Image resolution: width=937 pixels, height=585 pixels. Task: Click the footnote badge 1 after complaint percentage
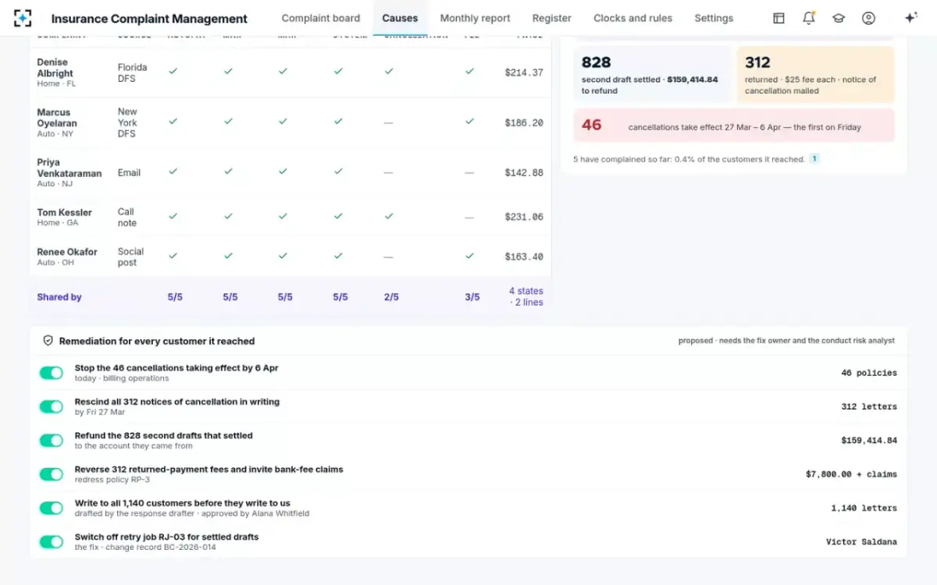[814, 158]
